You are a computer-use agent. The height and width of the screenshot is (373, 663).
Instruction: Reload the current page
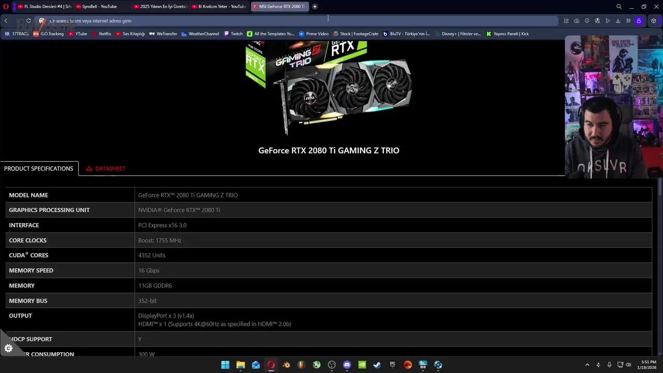[28, 21]
